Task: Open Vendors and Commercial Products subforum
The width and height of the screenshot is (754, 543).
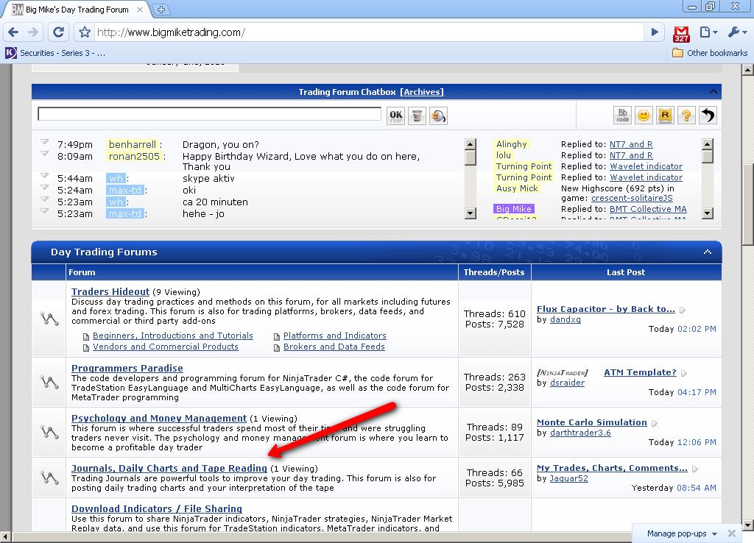Action: (166, 347)
